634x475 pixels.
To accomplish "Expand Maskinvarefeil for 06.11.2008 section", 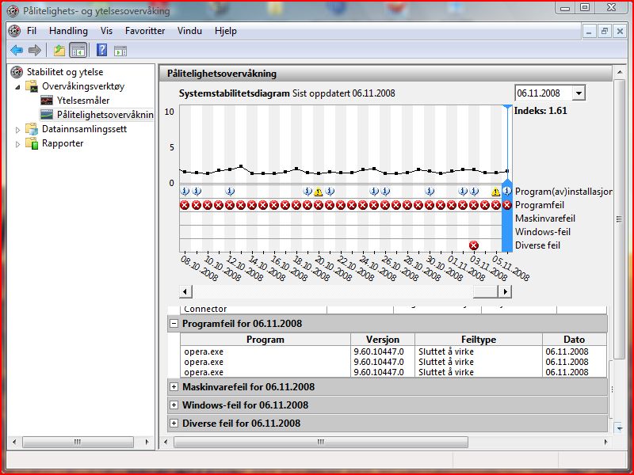I will click(174, 386).
